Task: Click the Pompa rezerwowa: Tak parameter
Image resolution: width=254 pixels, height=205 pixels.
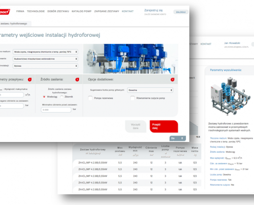Action: 221,180
